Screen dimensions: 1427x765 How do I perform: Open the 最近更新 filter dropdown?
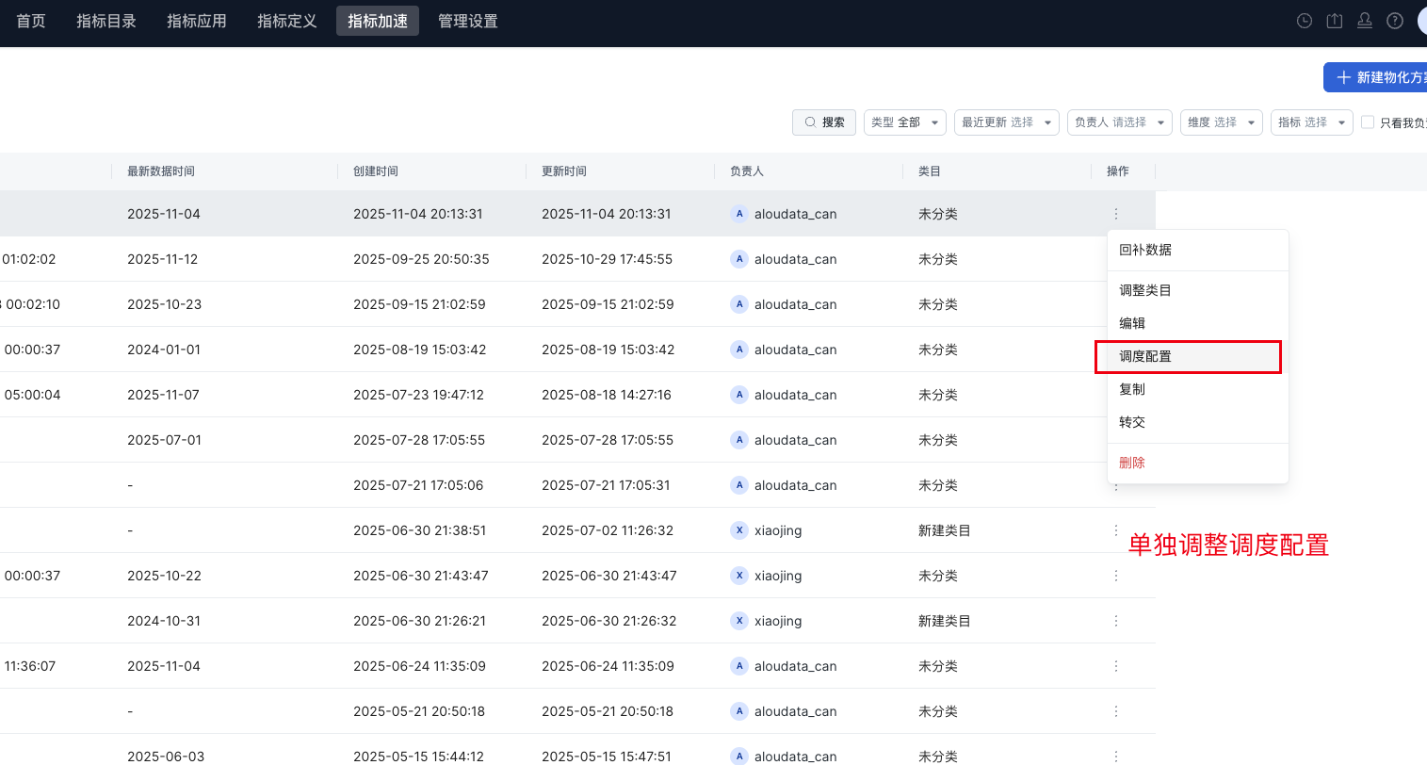1006,122
